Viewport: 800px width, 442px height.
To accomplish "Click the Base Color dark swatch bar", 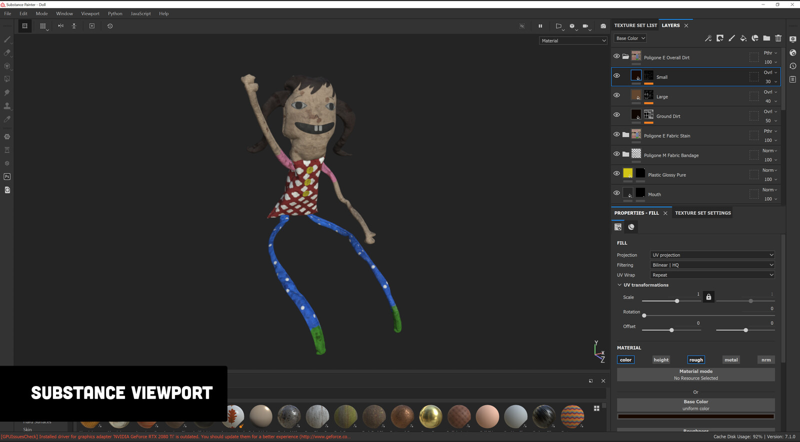I will pos(695,416).
